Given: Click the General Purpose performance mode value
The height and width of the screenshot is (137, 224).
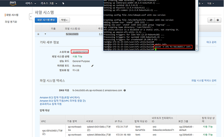Looking at the screenshot, I should (x=81, y=61).
